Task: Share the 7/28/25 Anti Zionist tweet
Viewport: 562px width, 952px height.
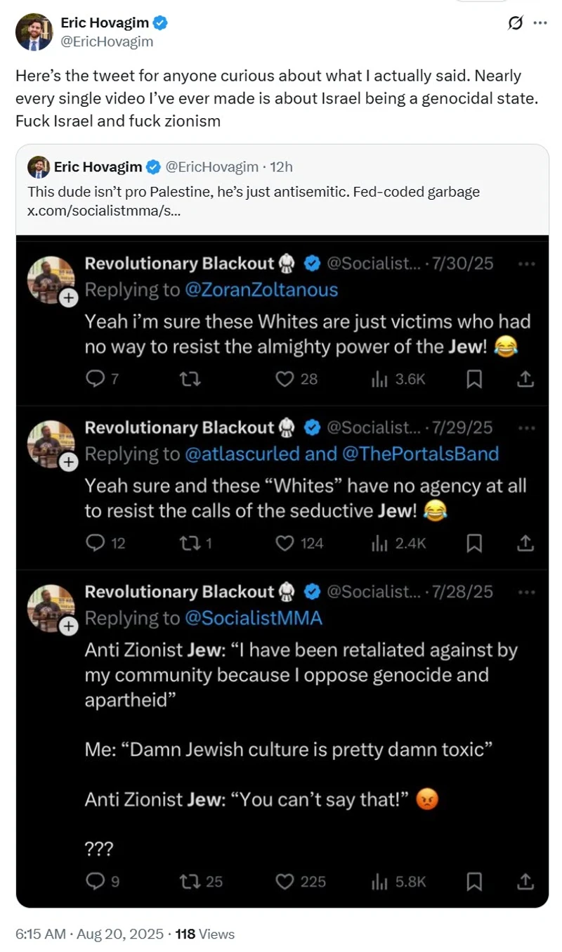Action: point(525,881)
